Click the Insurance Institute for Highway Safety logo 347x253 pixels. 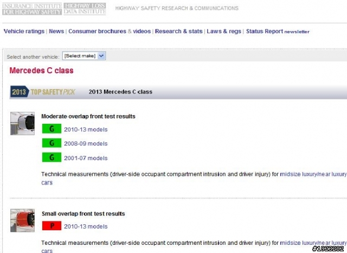click(32, 9)
